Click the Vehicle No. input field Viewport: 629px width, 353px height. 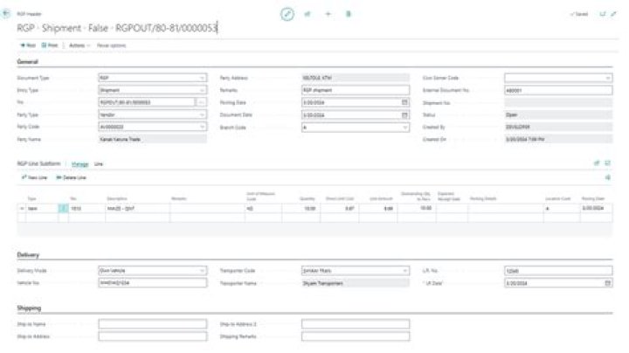[153, 283]
